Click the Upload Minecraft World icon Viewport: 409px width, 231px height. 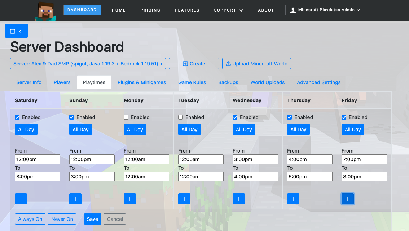(228, 63)
